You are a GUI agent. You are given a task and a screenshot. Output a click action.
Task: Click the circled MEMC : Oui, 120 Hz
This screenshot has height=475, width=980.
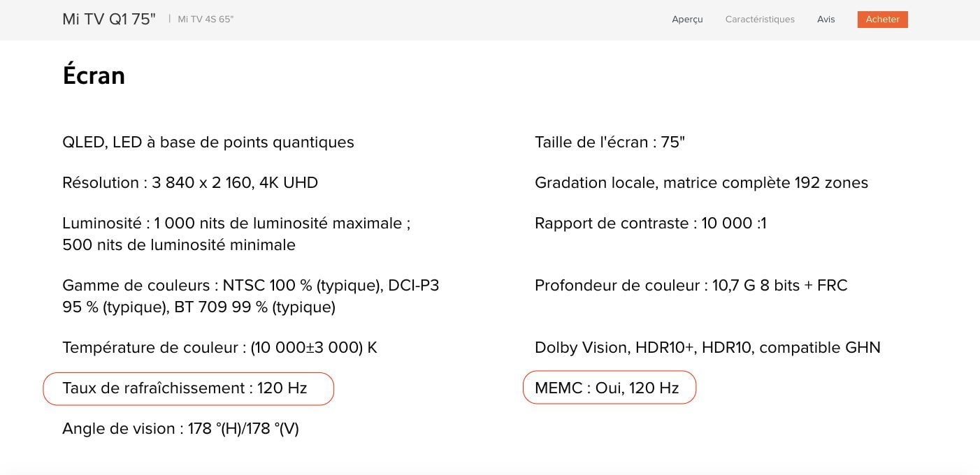(607, 388)
